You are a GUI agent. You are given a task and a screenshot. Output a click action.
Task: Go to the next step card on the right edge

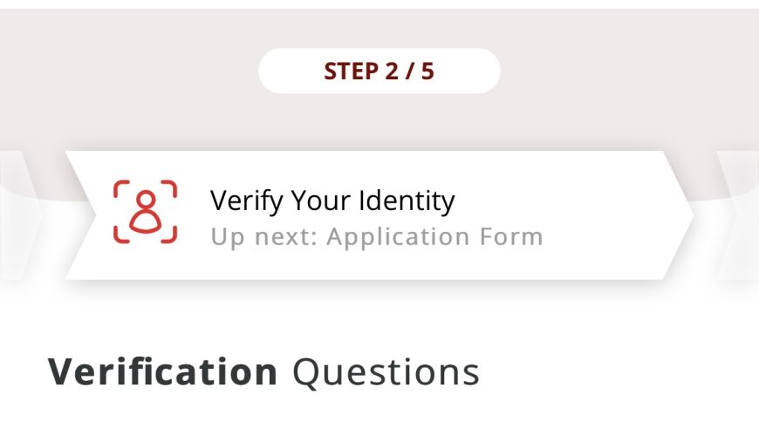pyautogui.click(x=738, y=215)
